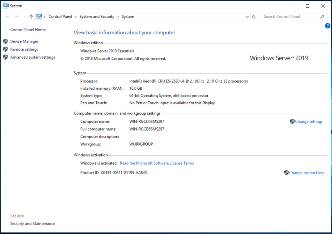This screenshot has width=332, height=234.
Task: Click Change settings for computer name
Action: [x=309, y=122]
